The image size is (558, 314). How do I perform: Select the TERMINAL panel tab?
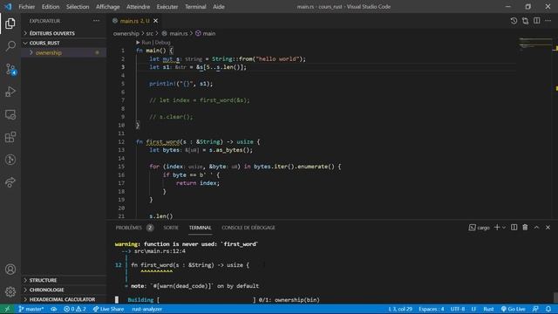[200, 228]
